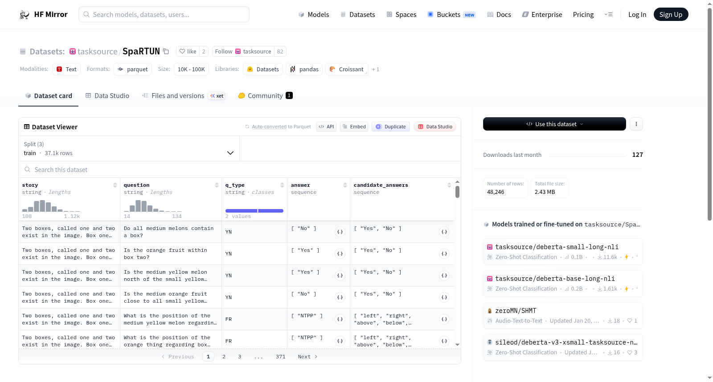The height and width of the screenshot is (382, 713).
Task: Expand the navigation more-options menu icon
Action: [608, 15]
